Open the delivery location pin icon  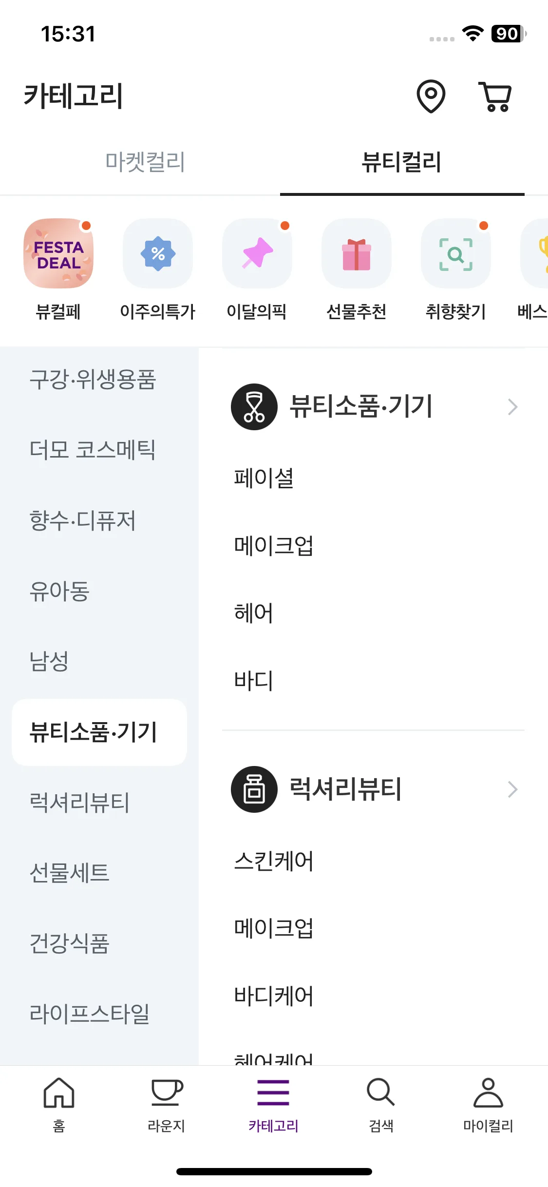pos(431,96)
